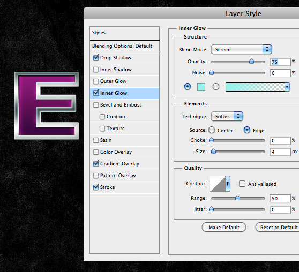The image size is (299, 272).
Task: Enable the Bevel and Emboss checkbox
Action: click(96, 105)
